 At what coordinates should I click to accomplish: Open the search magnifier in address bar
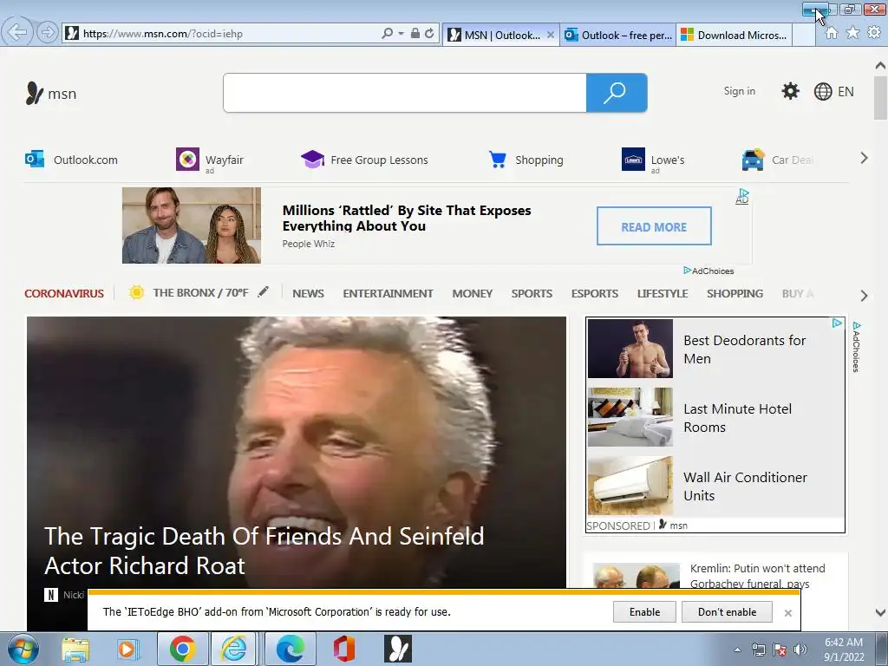click(x=387, y=34)
